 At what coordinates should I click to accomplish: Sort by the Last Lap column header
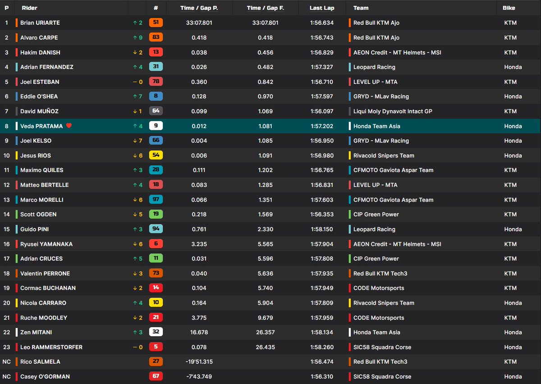(x=322, y=8)
